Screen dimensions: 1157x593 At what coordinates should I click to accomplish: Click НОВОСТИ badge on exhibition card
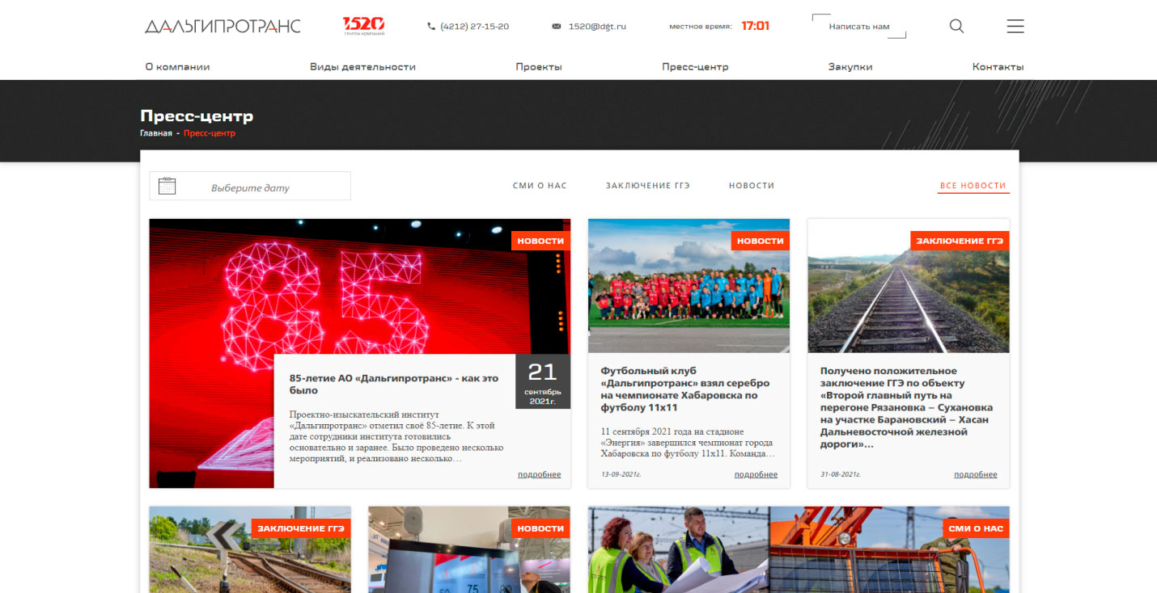click(540, 528)
